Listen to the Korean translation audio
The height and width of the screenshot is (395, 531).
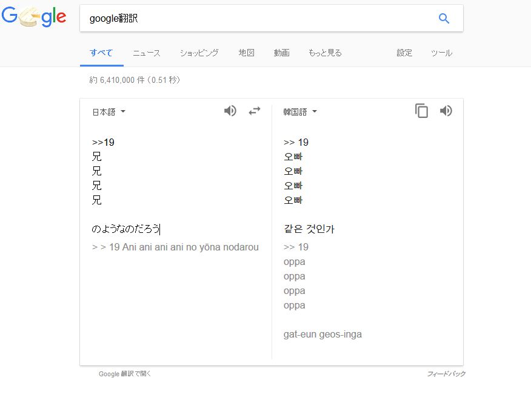pyautogui.click(x=446, y=111)
